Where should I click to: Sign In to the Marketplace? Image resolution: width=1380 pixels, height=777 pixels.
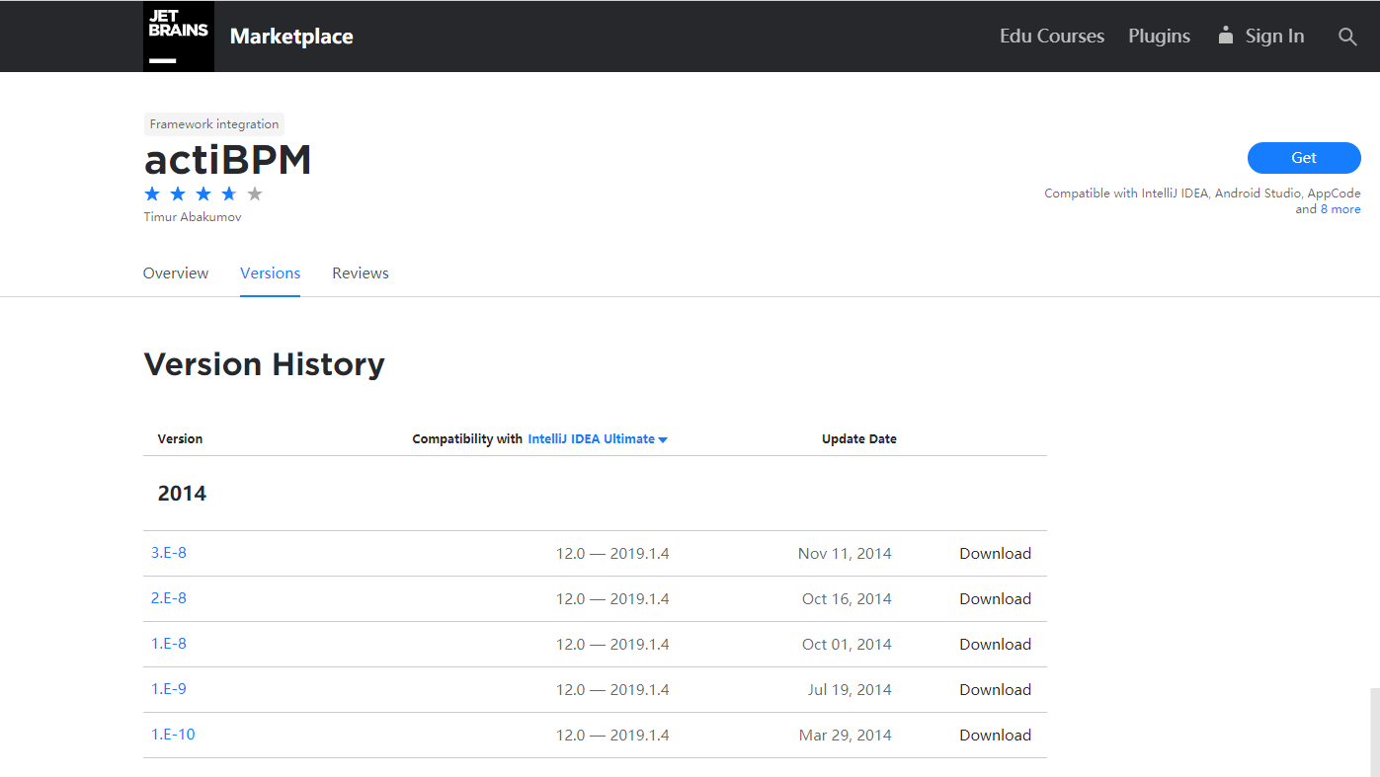[x=1274, y=36]
